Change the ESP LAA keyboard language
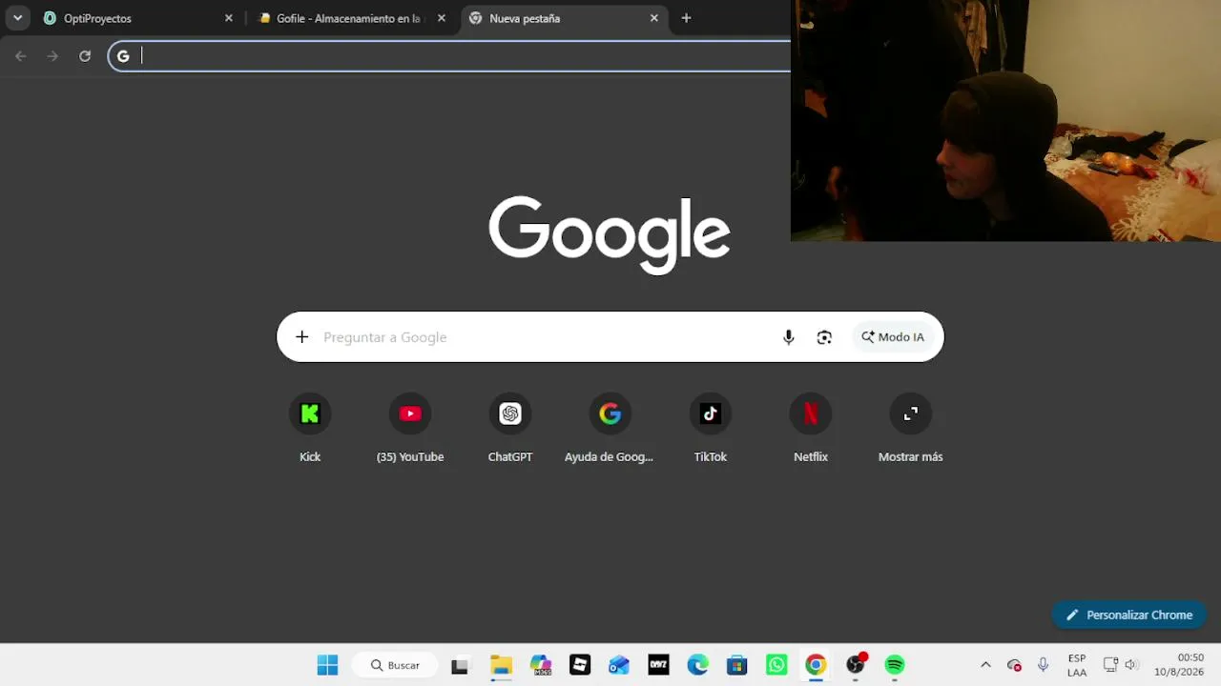 [x=1077, y=665]
